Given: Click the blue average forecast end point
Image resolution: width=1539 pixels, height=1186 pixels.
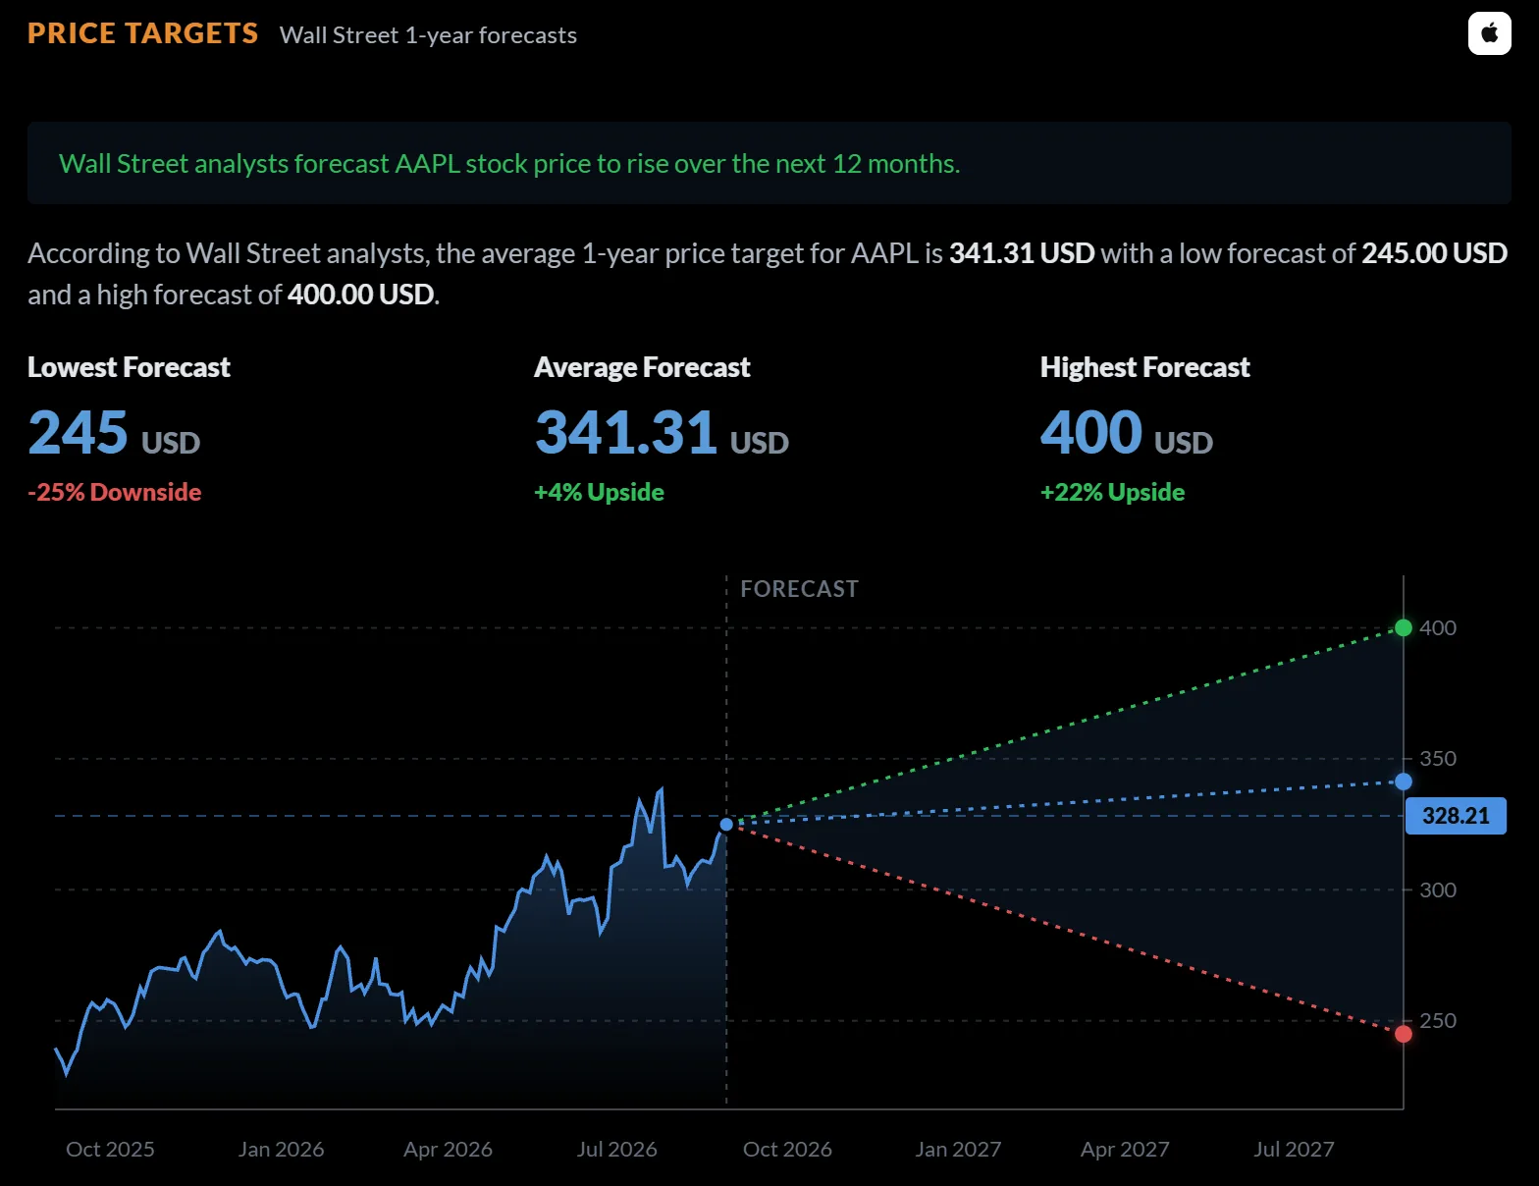Looking at the screenshot, I should click(x=1404, y=782).
